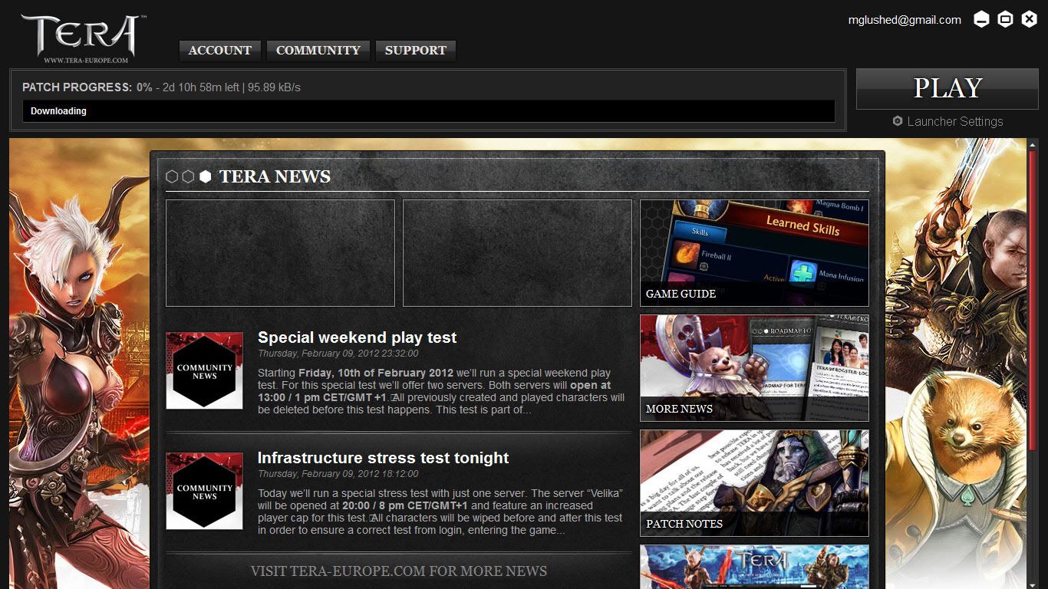1048x589 pixels.
Task: Click the TERA NEWS heading
Action: [275, 176]
